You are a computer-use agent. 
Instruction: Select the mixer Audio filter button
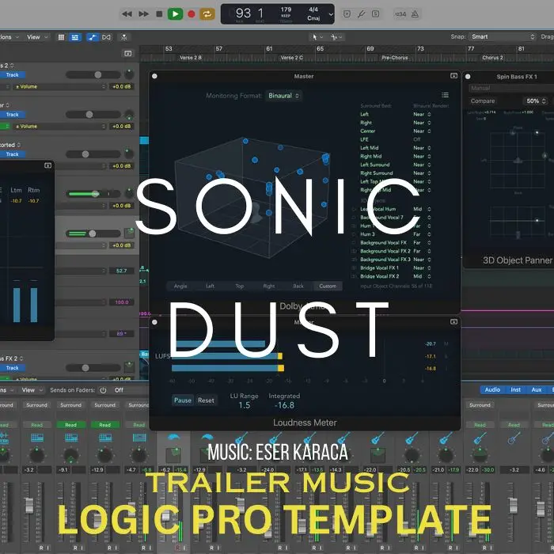click(x=492, y=389)
